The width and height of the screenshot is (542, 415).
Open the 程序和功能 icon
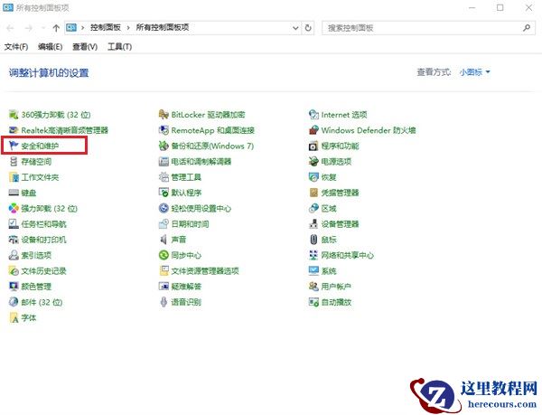[x=313, y=146]
